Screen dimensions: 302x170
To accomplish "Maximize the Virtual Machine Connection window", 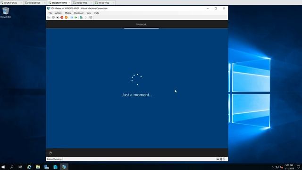I will (216, 8).
